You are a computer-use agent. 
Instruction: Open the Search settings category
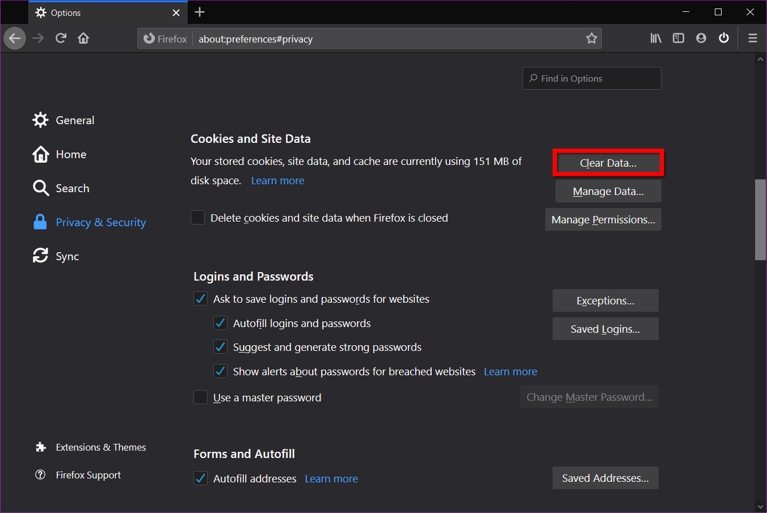61,188
